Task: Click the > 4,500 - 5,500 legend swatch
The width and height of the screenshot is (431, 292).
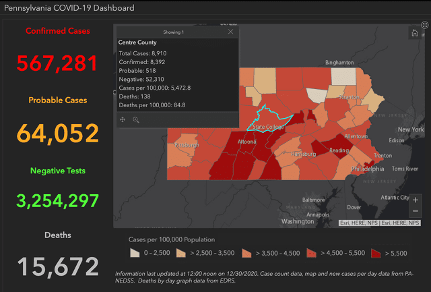Action: (x=312, y=253)
